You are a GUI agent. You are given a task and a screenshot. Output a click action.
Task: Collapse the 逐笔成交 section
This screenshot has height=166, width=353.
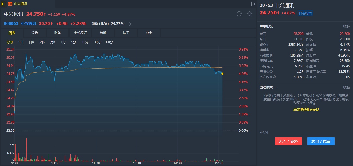coord(346,87)
